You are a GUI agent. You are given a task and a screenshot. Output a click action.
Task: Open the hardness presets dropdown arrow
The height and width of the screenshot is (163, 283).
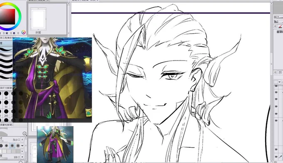22,146
